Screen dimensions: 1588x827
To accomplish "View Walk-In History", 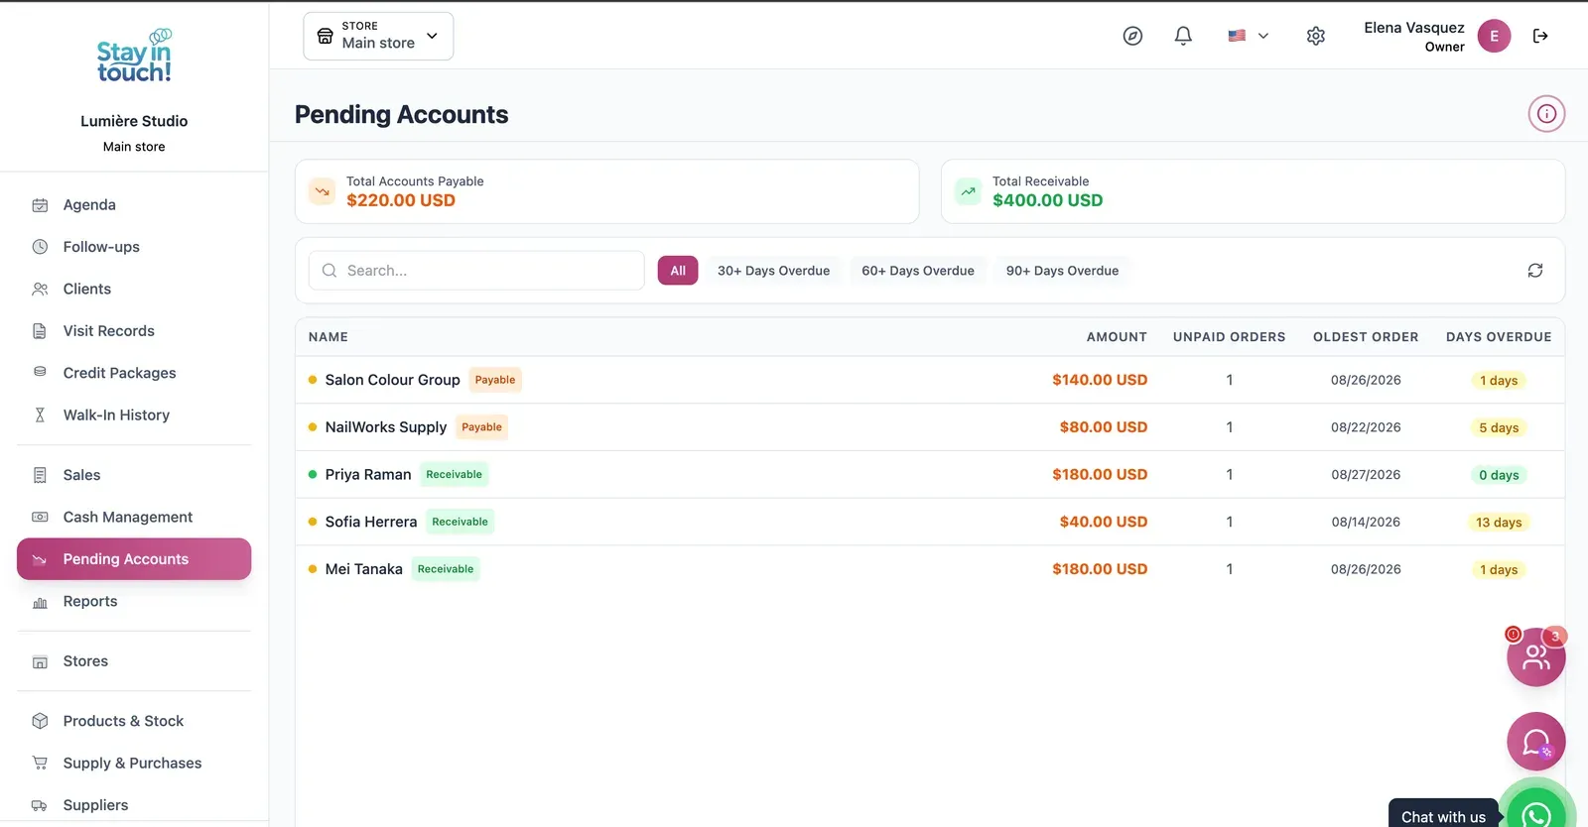I will [134, 415].
